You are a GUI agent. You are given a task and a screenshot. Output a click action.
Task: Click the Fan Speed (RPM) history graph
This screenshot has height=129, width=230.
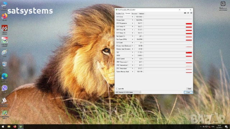coord(168,39)
